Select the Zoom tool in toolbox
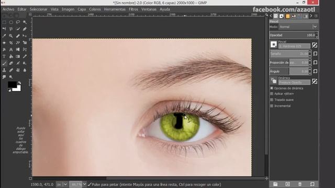335x188 pixels. (x=11, y=36)
